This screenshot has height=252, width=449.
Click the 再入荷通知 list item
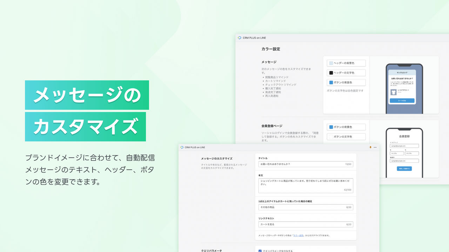(x=272, y=96)
